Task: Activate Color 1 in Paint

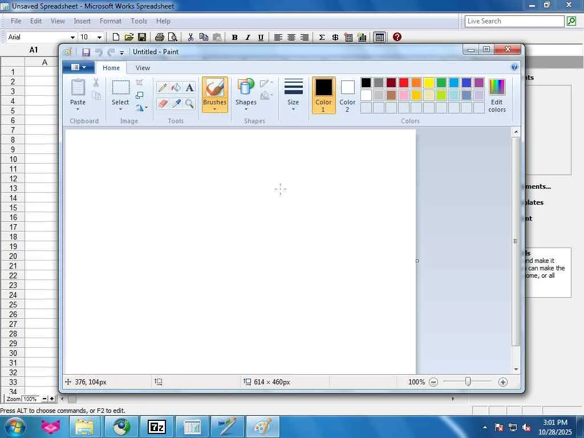Action: 323,95
